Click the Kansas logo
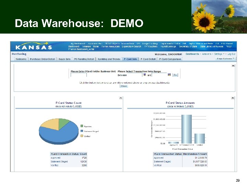 (34, 46)
